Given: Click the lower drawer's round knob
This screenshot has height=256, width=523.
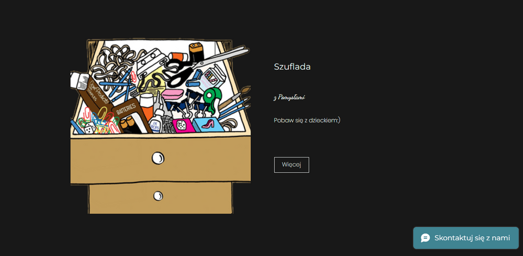Looking at the screenshot, I should [x=158, y=196].
